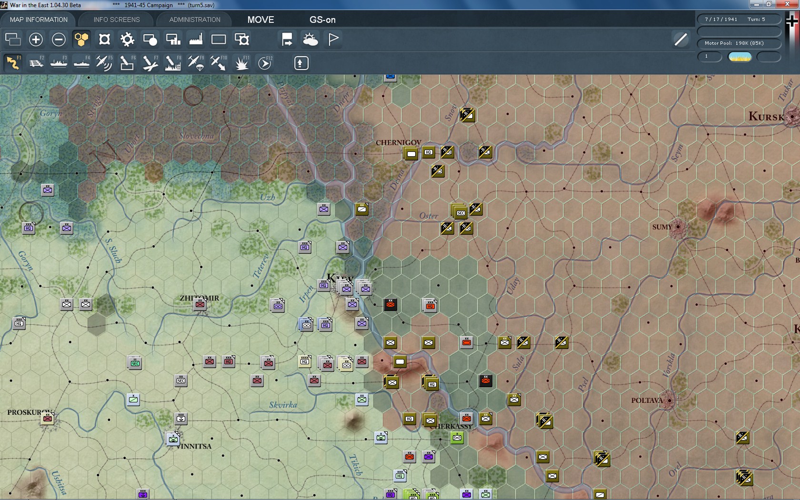
Task: Click the boxed up-arrow icon
Action: (x=301, y=63)
